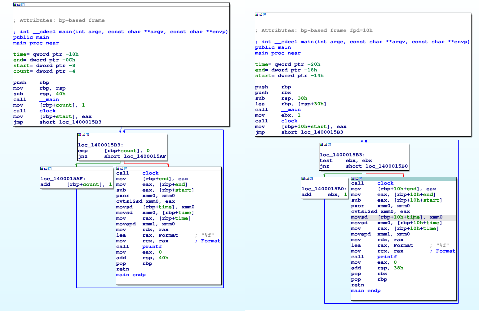Click the group-nodes icon on the main block with 'count=' variable
The image size is (479, 311).
[x=23, y=5]
